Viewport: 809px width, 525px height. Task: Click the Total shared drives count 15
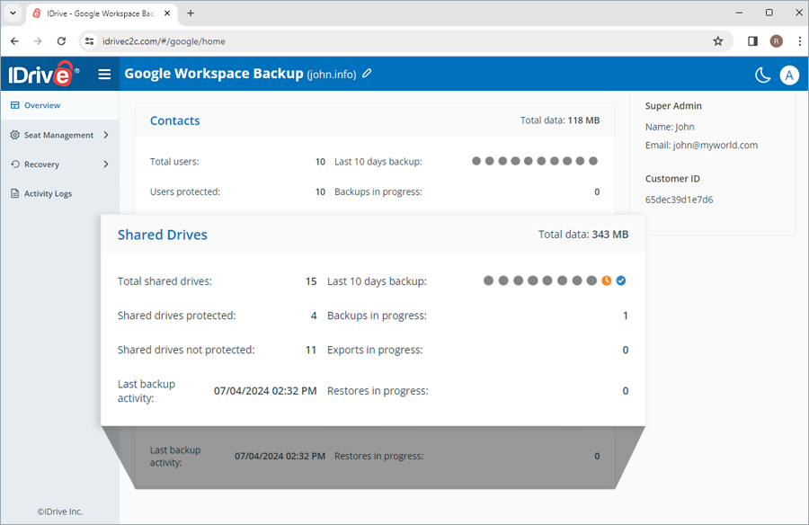tap(311, 281)
